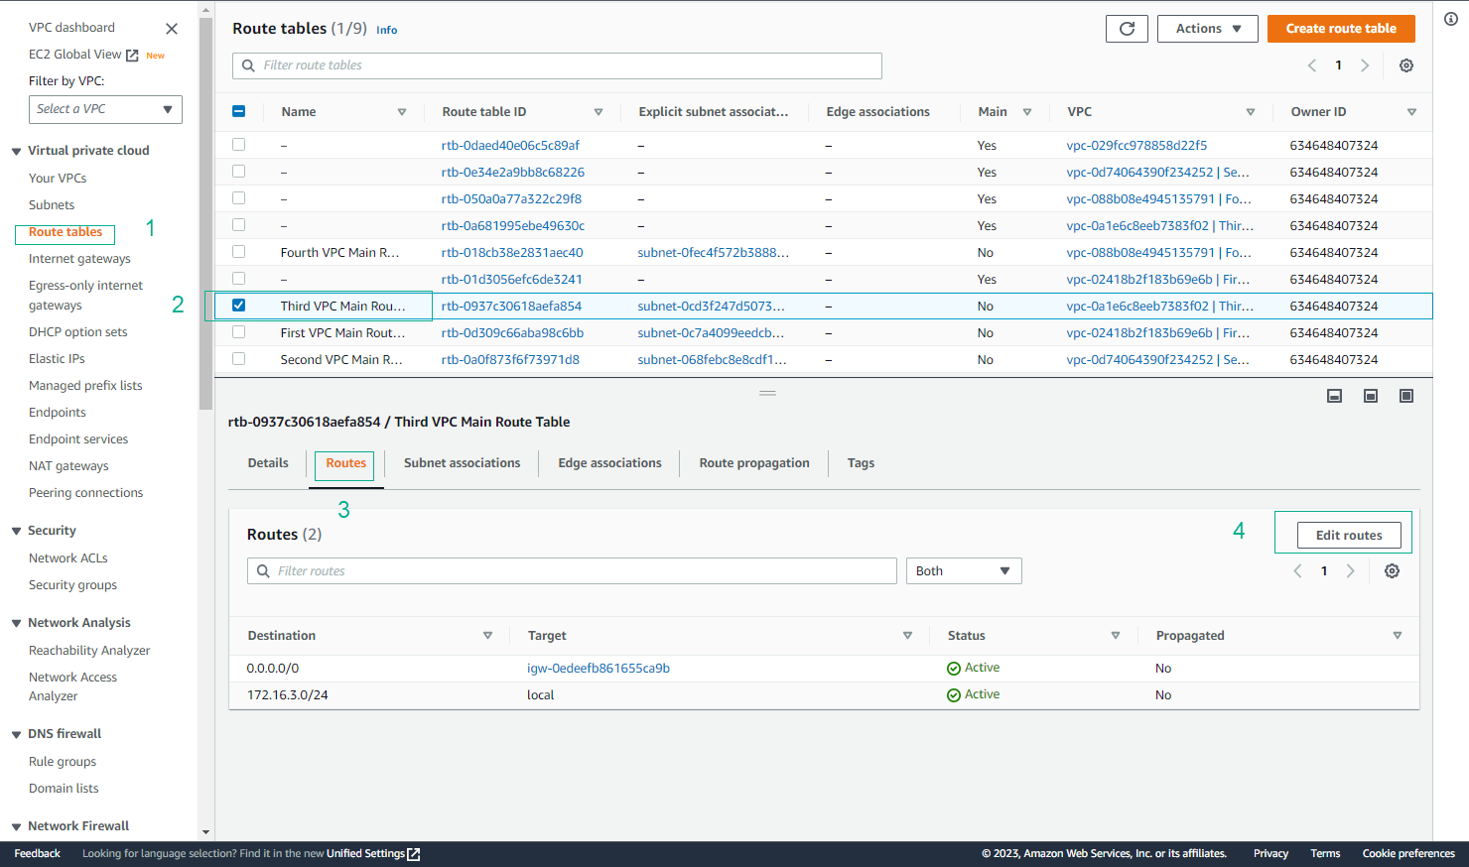The image size is (1469, 867).
Task: Switch to the Edge associations tab
Action: click(609, 463)
